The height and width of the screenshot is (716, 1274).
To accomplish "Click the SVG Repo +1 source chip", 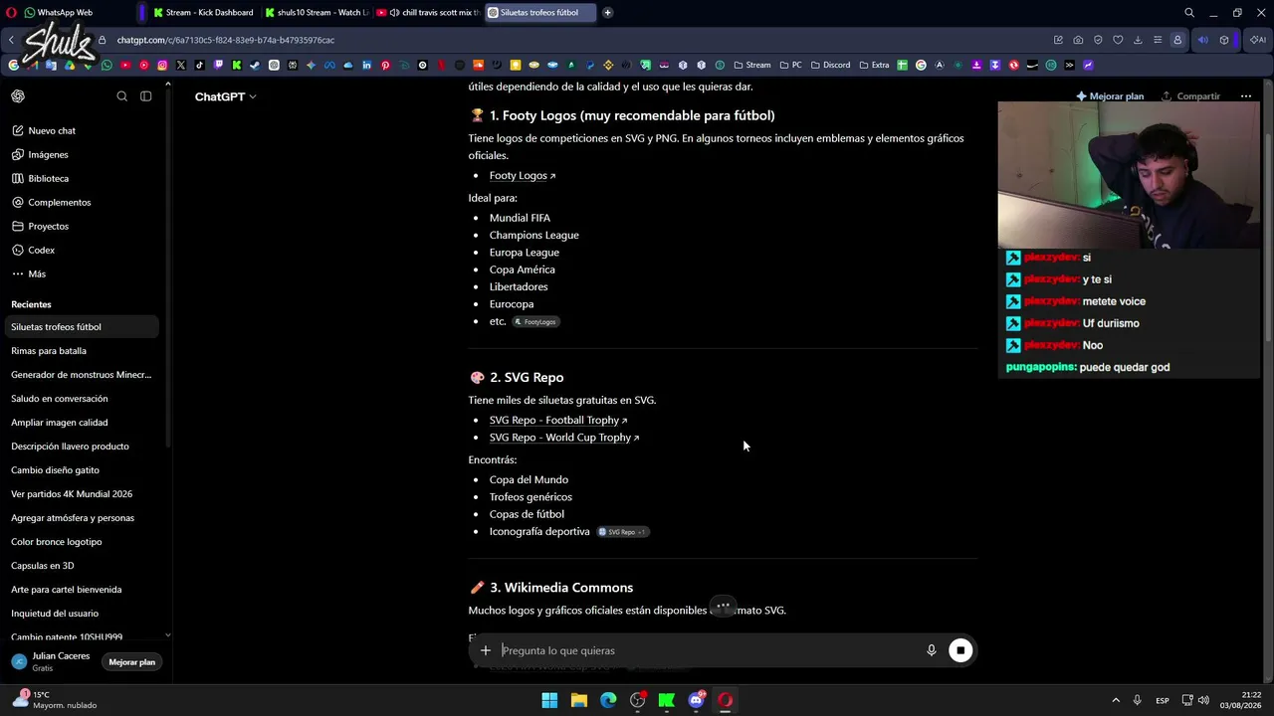I will pos(622,532).
